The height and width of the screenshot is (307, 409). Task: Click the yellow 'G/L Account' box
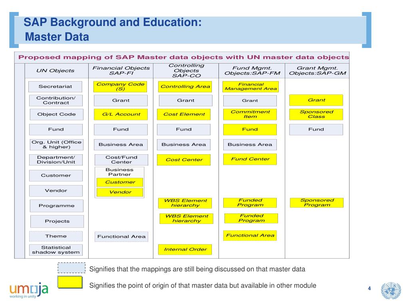click(x=121, y=114)
